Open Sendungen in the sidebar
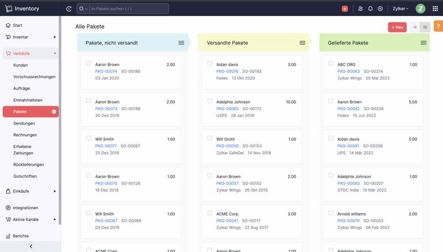The height and width of the screenshot is (252, 443). (24, 123)
